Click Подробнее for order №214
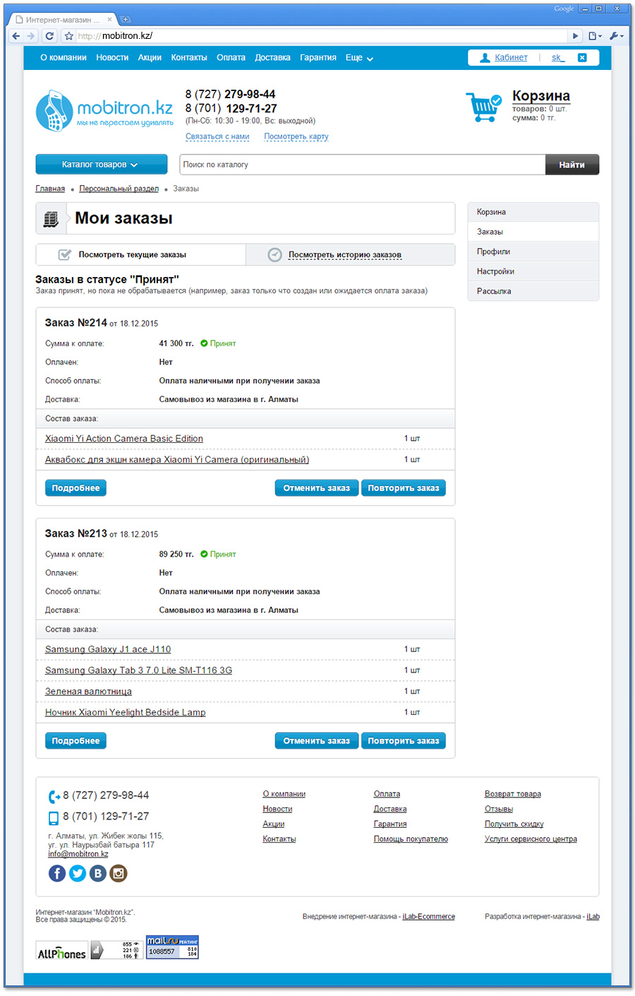Screen dimensions: 635x996 point(75,488)
